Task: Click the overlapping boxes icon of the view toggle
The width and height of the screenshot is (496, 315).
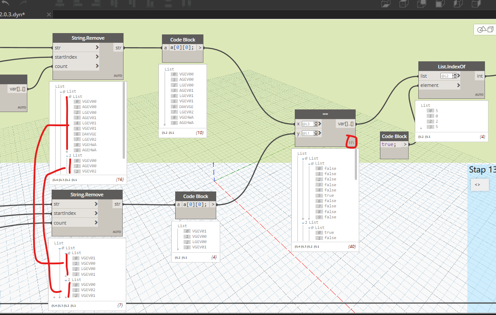Action: coord(490,30)
